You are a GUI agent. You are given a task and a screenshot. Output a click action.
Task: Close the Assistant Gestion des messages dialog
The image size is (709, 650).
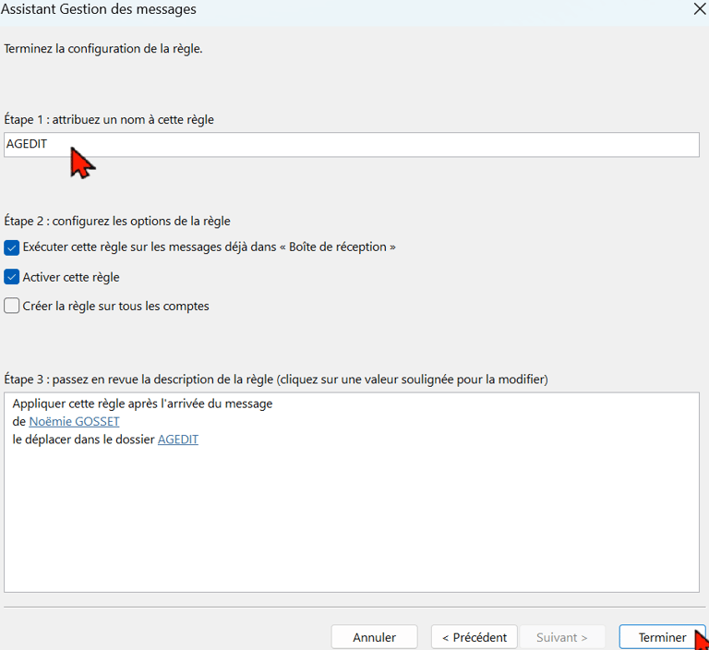pos(700,8)
